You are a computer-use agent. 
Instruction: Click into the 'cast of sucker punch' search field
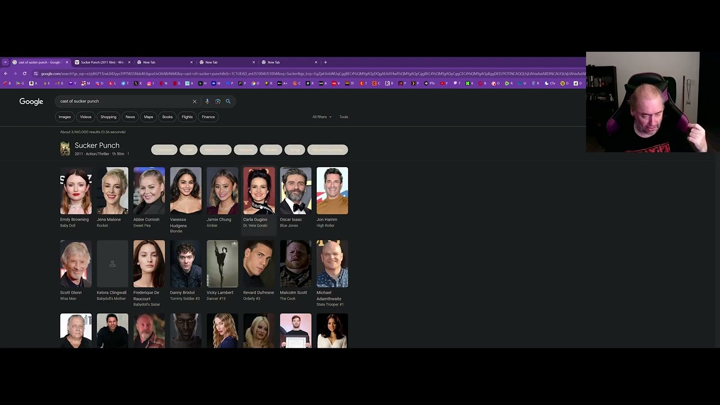coord(124,101)
